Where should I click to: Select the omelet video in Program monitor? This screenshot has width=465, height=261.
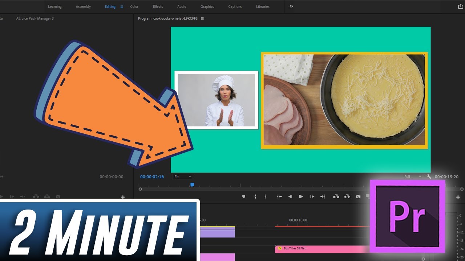click(x=344, y=100)
